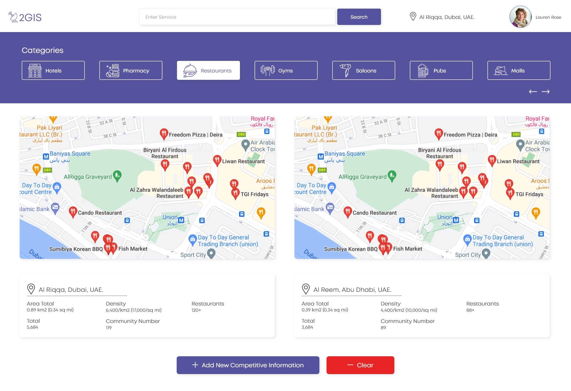Select the Saloons category
Image resolution: width=571 pixels, height=391 pixels.
[364, 70]
